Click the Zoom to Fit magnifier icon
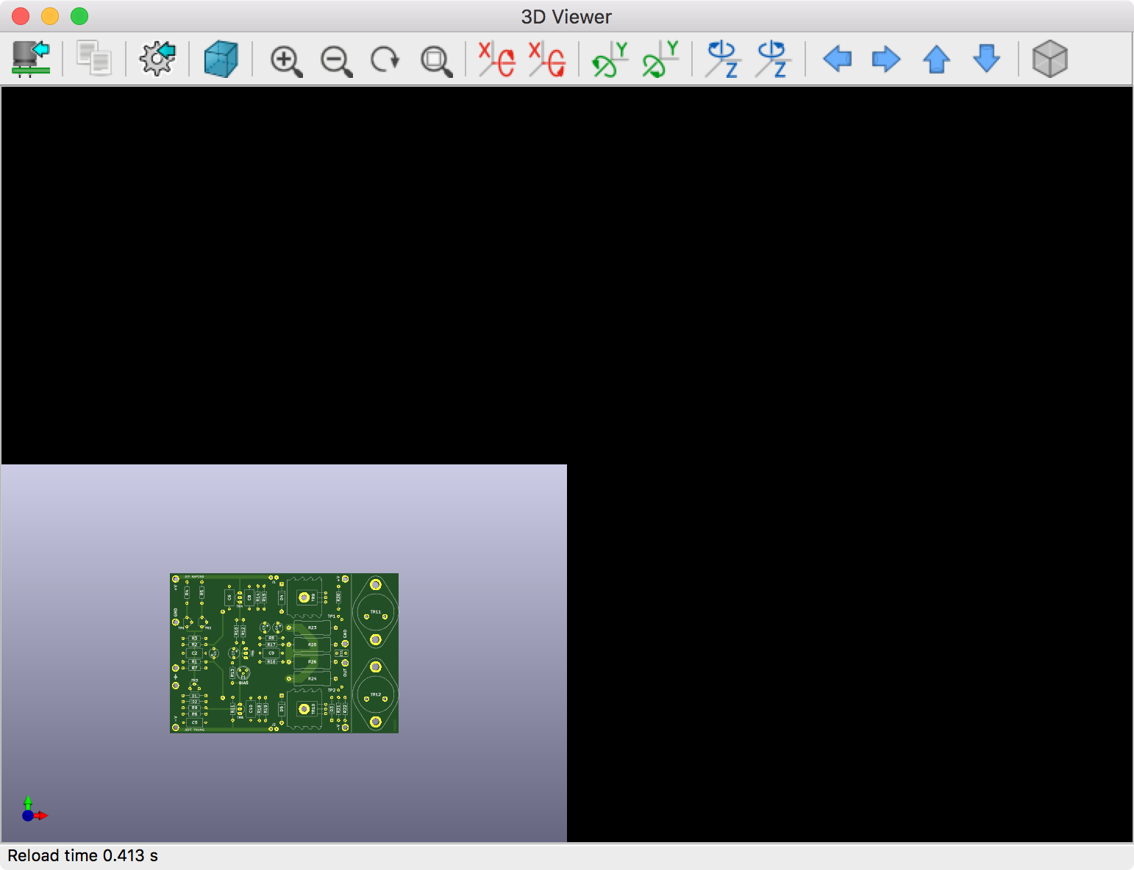Viewport: 1134px width, 870px height. (x=436, y=60)
